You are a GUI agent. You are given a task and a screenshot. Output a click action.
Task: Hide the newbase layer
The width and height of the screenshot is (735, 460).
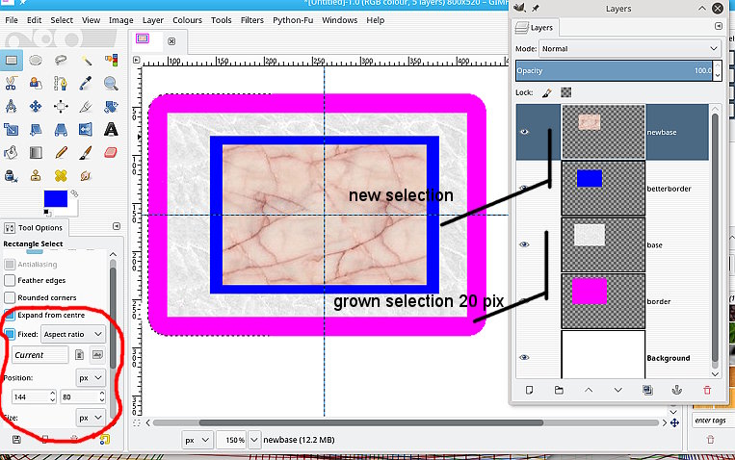click(x=525, y=132)
